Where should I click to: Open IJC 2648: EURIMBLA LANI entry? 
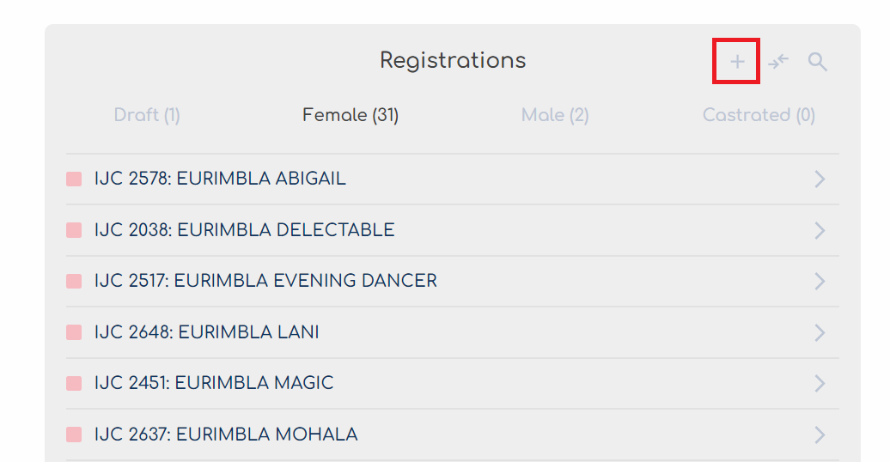pyautogui.click(x=453, y=332)
